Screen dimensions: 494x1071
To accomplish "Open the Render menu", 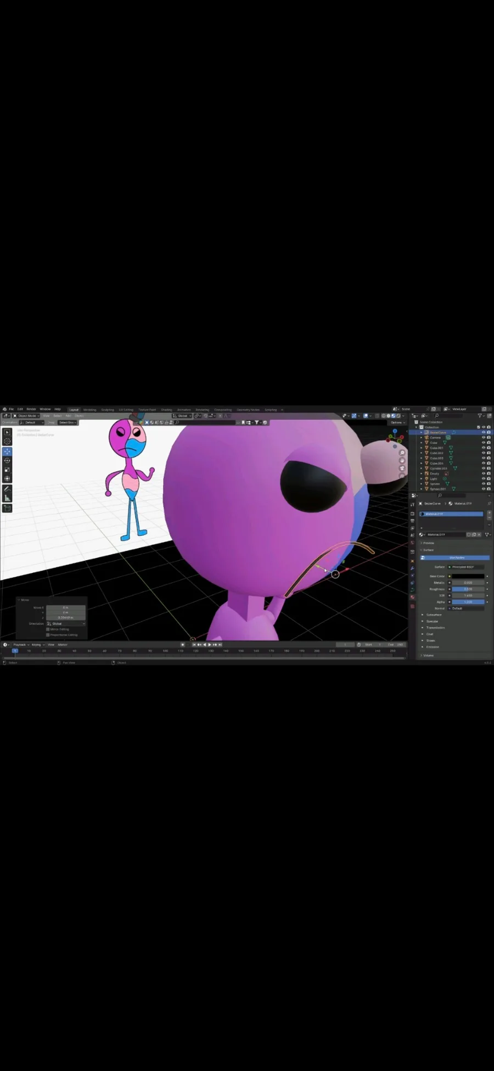I will point(31,409).
